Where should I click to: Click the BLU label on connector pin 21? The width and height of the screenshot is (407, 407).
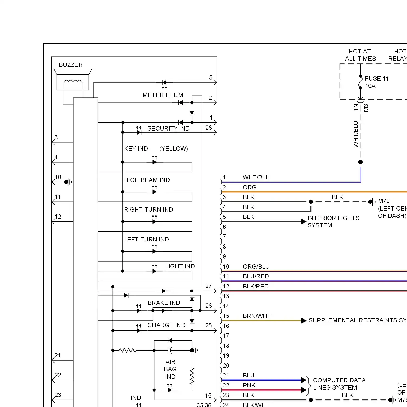point(249,375)
